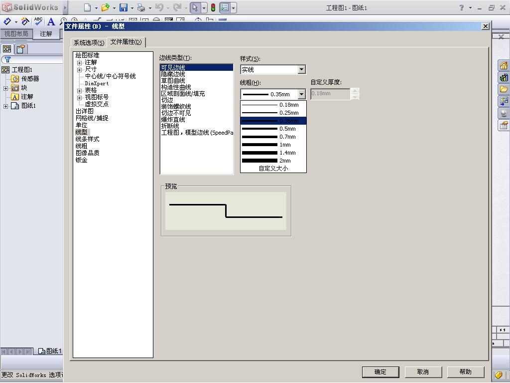Choose 0.7mm line thickness
This screenshot has height=383, width=510.
(x=273, y=137)
